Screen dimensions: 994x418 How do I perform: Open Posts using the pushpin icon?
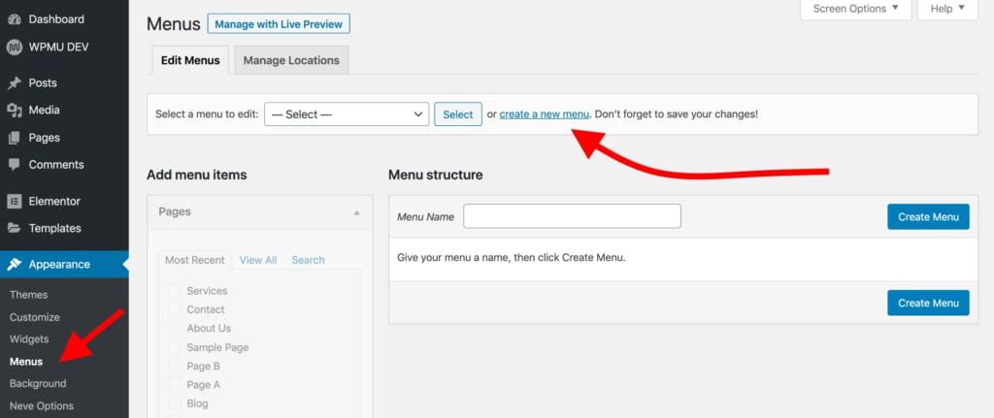pyautogui.click(x=14, y=83)
